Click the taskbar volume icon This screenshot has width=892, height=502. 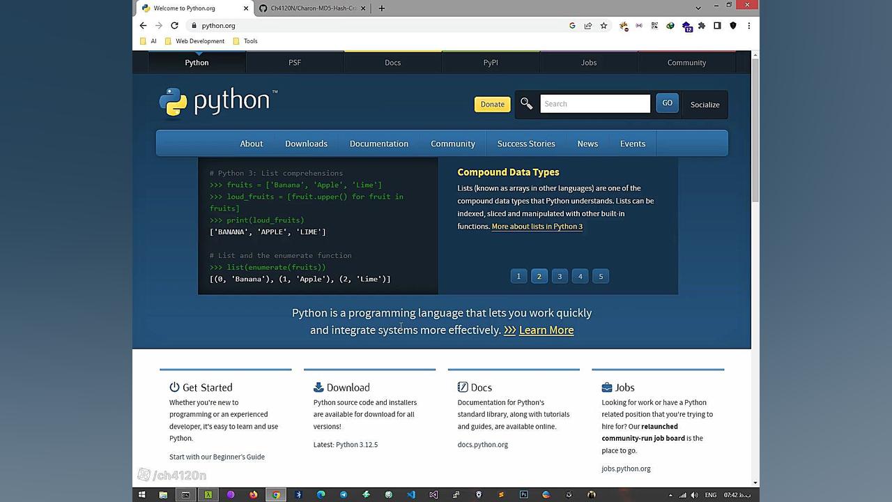(x=694, y=495)
